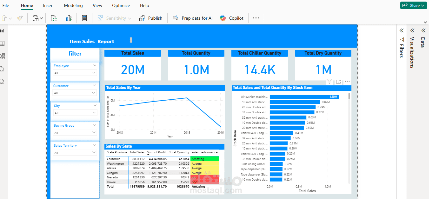Collapse the Employee slicer header chevron
Screen dimensions: 432x199
tap(94, 65)
